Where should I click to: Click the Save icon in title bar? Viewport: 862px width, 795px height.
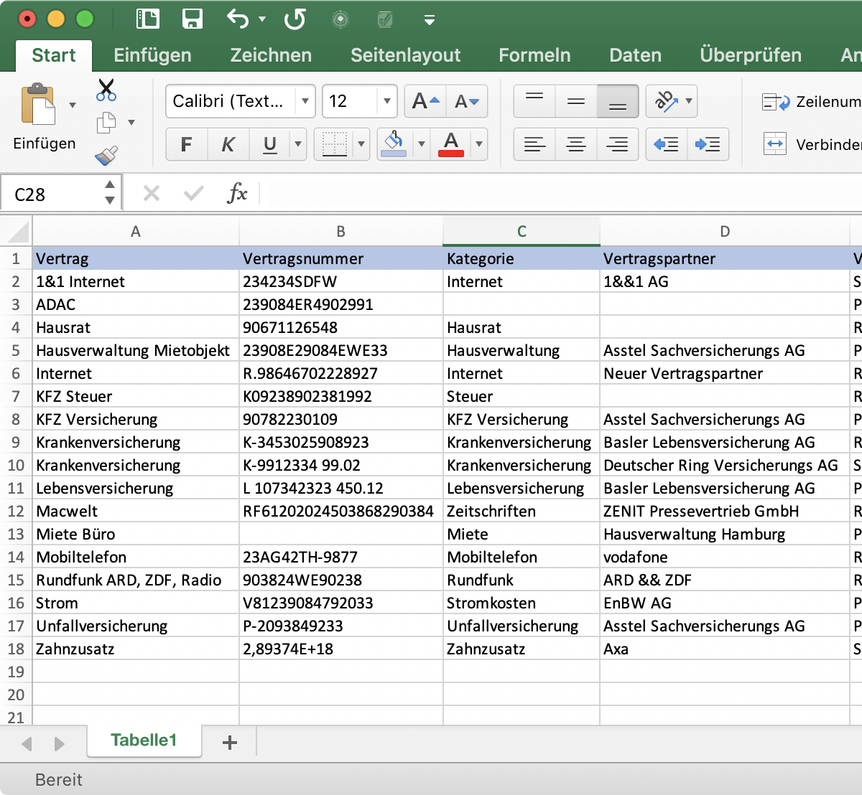(x=193, y=19)
